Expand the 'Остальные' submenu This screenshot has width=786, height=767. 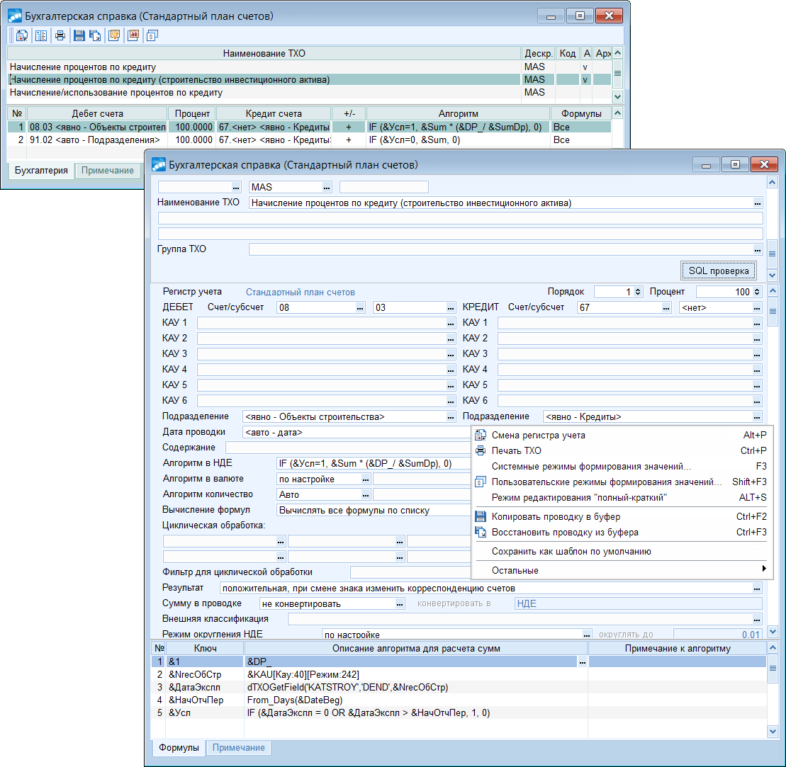coord(622,571)
